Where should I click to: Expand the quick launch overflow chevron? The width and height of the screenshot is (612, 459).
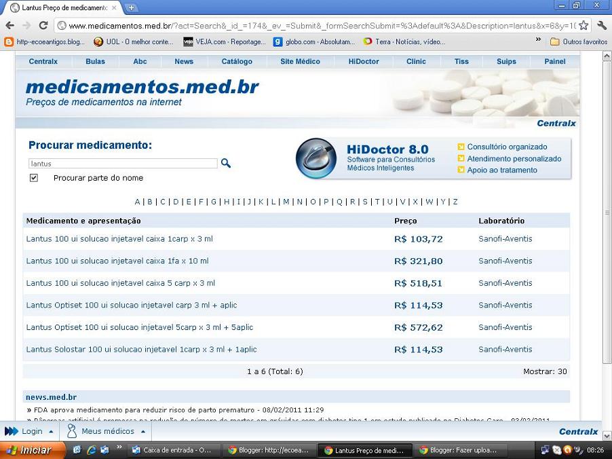click(x=119, y=447)
